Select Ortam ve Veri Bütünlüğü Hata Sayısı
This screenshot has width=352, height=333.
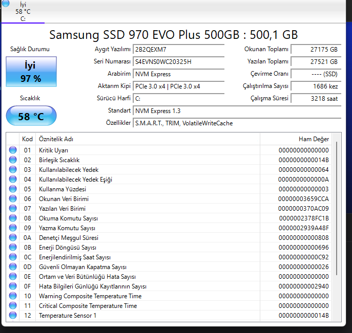click(87, 277)
